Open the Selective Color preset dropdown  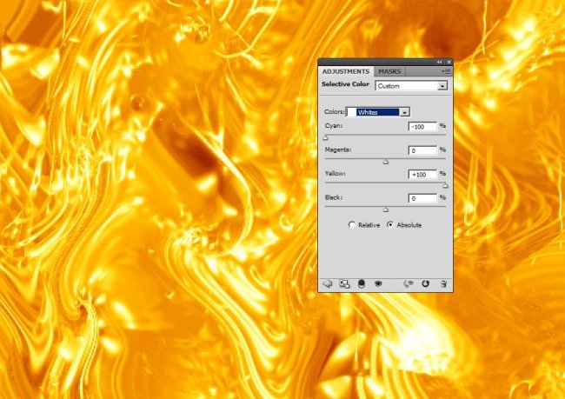pos(411,86)
